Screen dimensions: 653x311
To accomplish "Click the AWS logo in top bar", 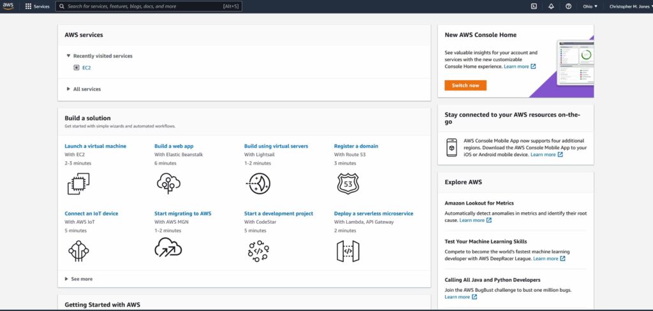I will tap(8, 6).
